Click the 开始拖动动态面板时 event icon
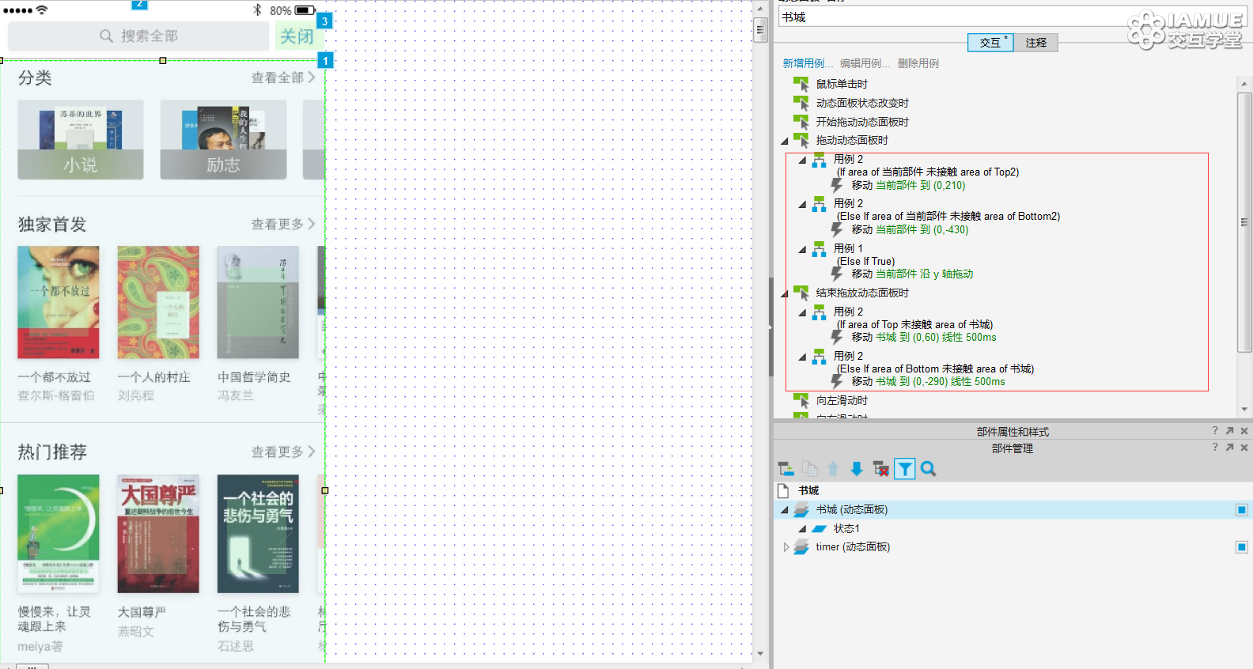 801,122
